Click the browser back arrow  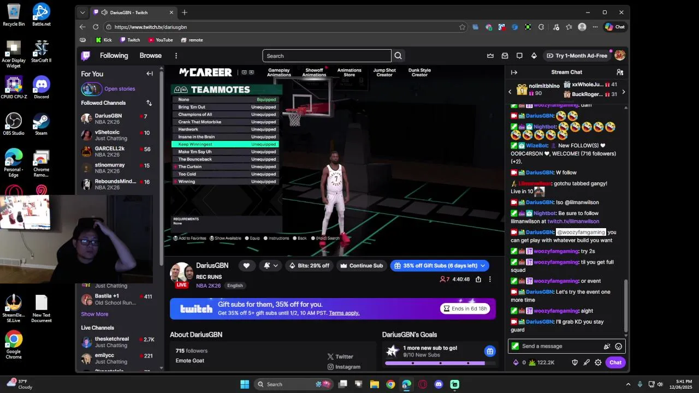pos(82,27)
